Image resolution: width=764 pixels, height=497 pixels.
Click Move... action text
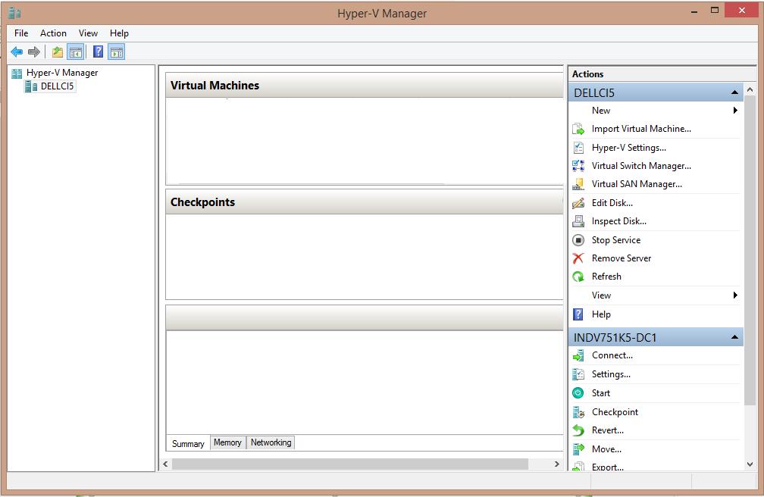click(606, 449)
